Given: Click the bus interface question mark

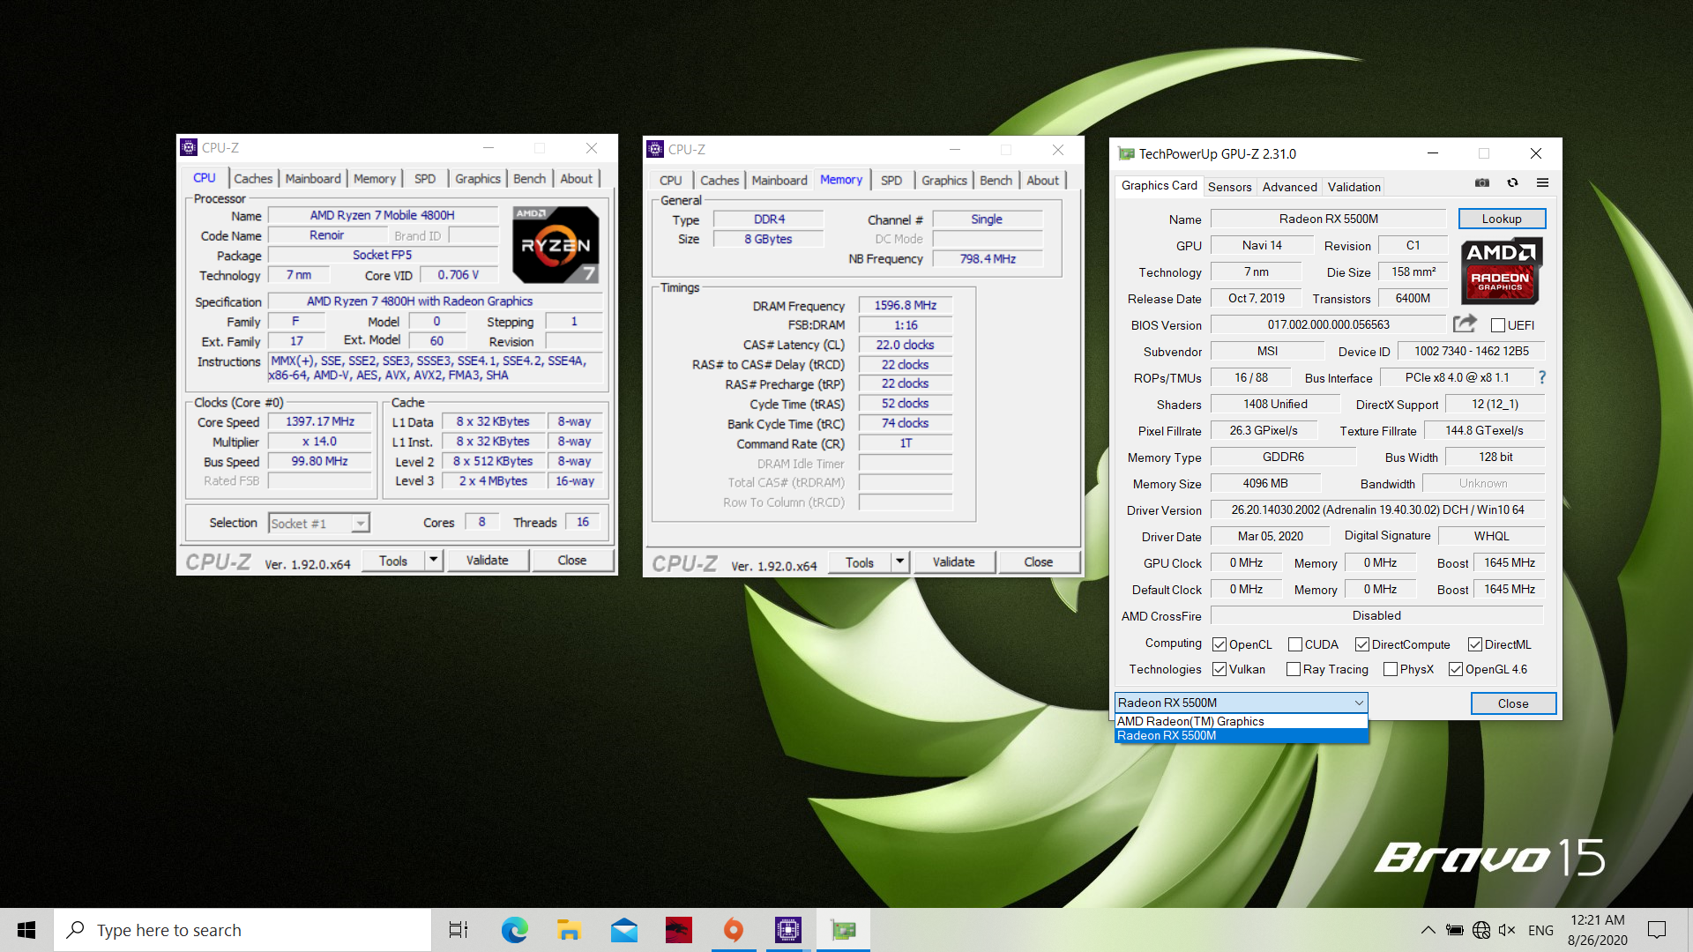Looking at the screenshot, I should (x=1542, y=377).
